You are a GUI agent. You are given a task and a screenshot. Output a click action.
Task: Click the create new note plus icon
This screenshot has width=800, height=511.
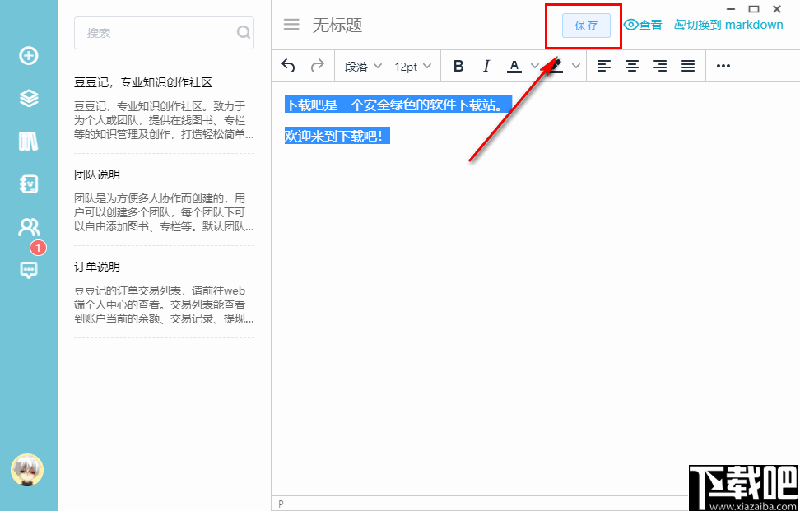[28, 57]
